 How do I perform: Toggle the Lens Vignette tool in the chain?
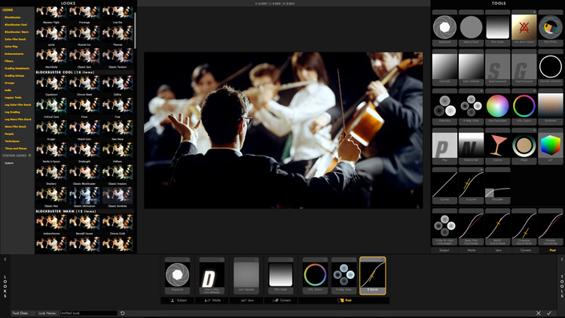[256, 259]
